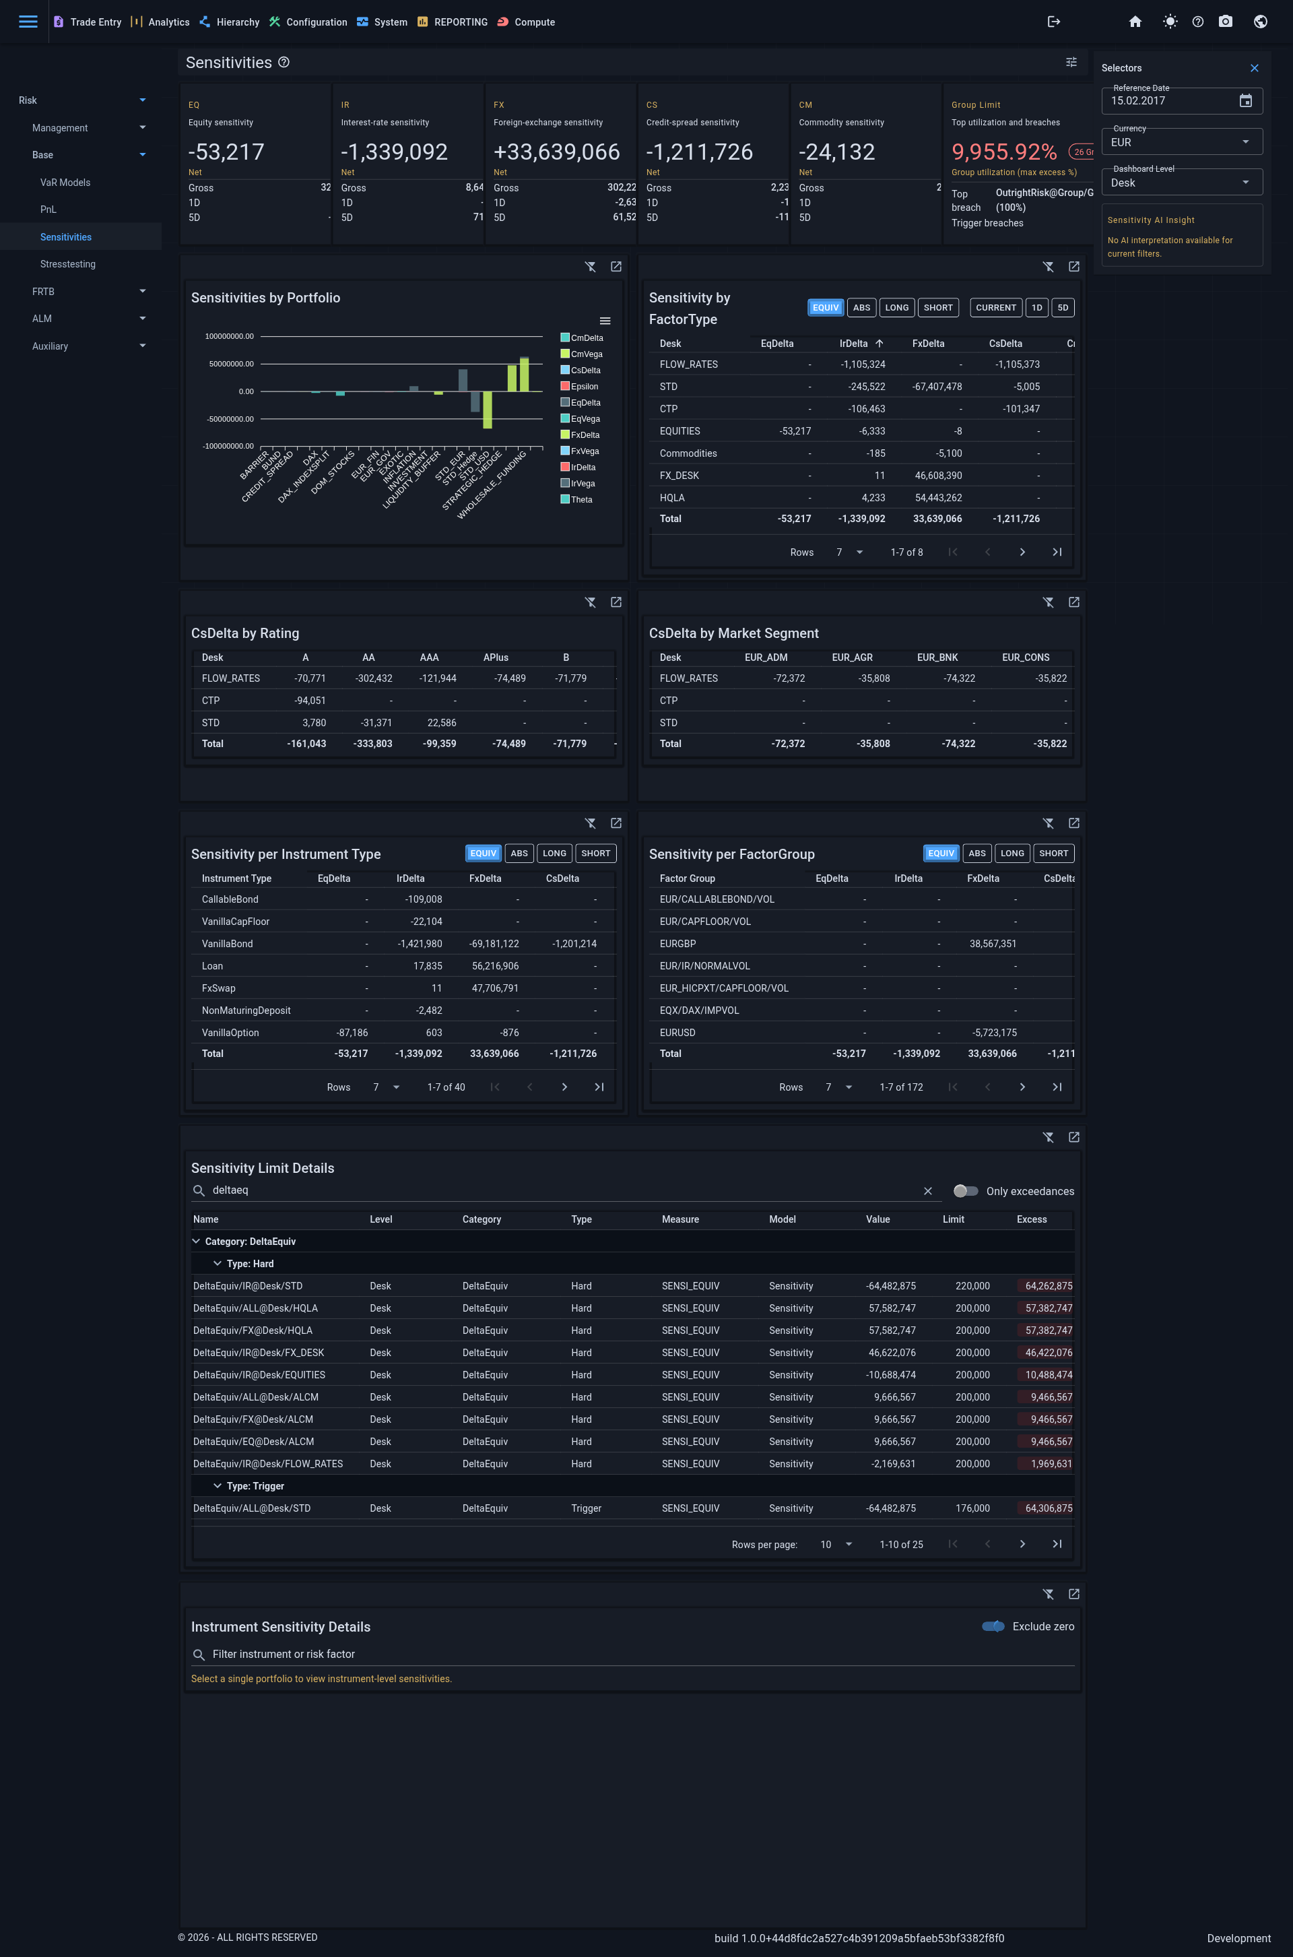Take screenshot using camera icon
This screenshot has height=1957, width=1293.
pos(1226,22)
